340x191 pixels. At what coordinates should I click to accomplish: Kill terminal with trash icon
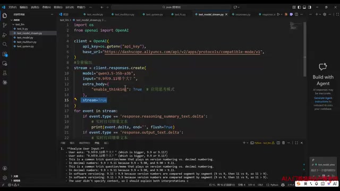coord(283,143)
